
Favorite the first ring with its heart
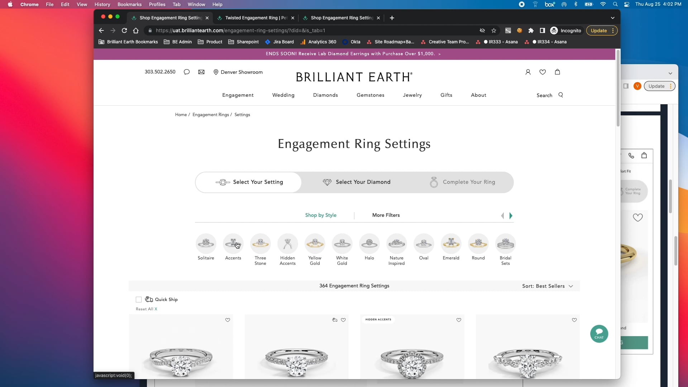[x=228, y=320]
